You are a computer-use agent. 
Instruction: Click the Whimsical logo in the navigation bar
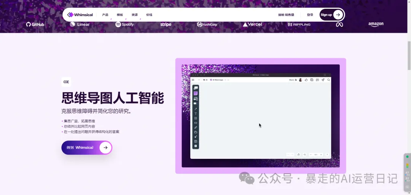(80, 15)
